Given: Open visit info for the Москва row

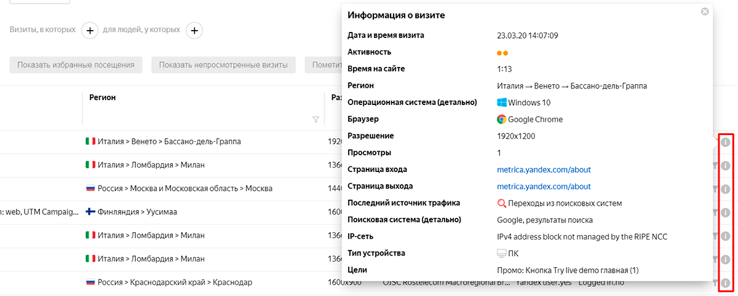Looking at the screenshot, I should [726, 189].
